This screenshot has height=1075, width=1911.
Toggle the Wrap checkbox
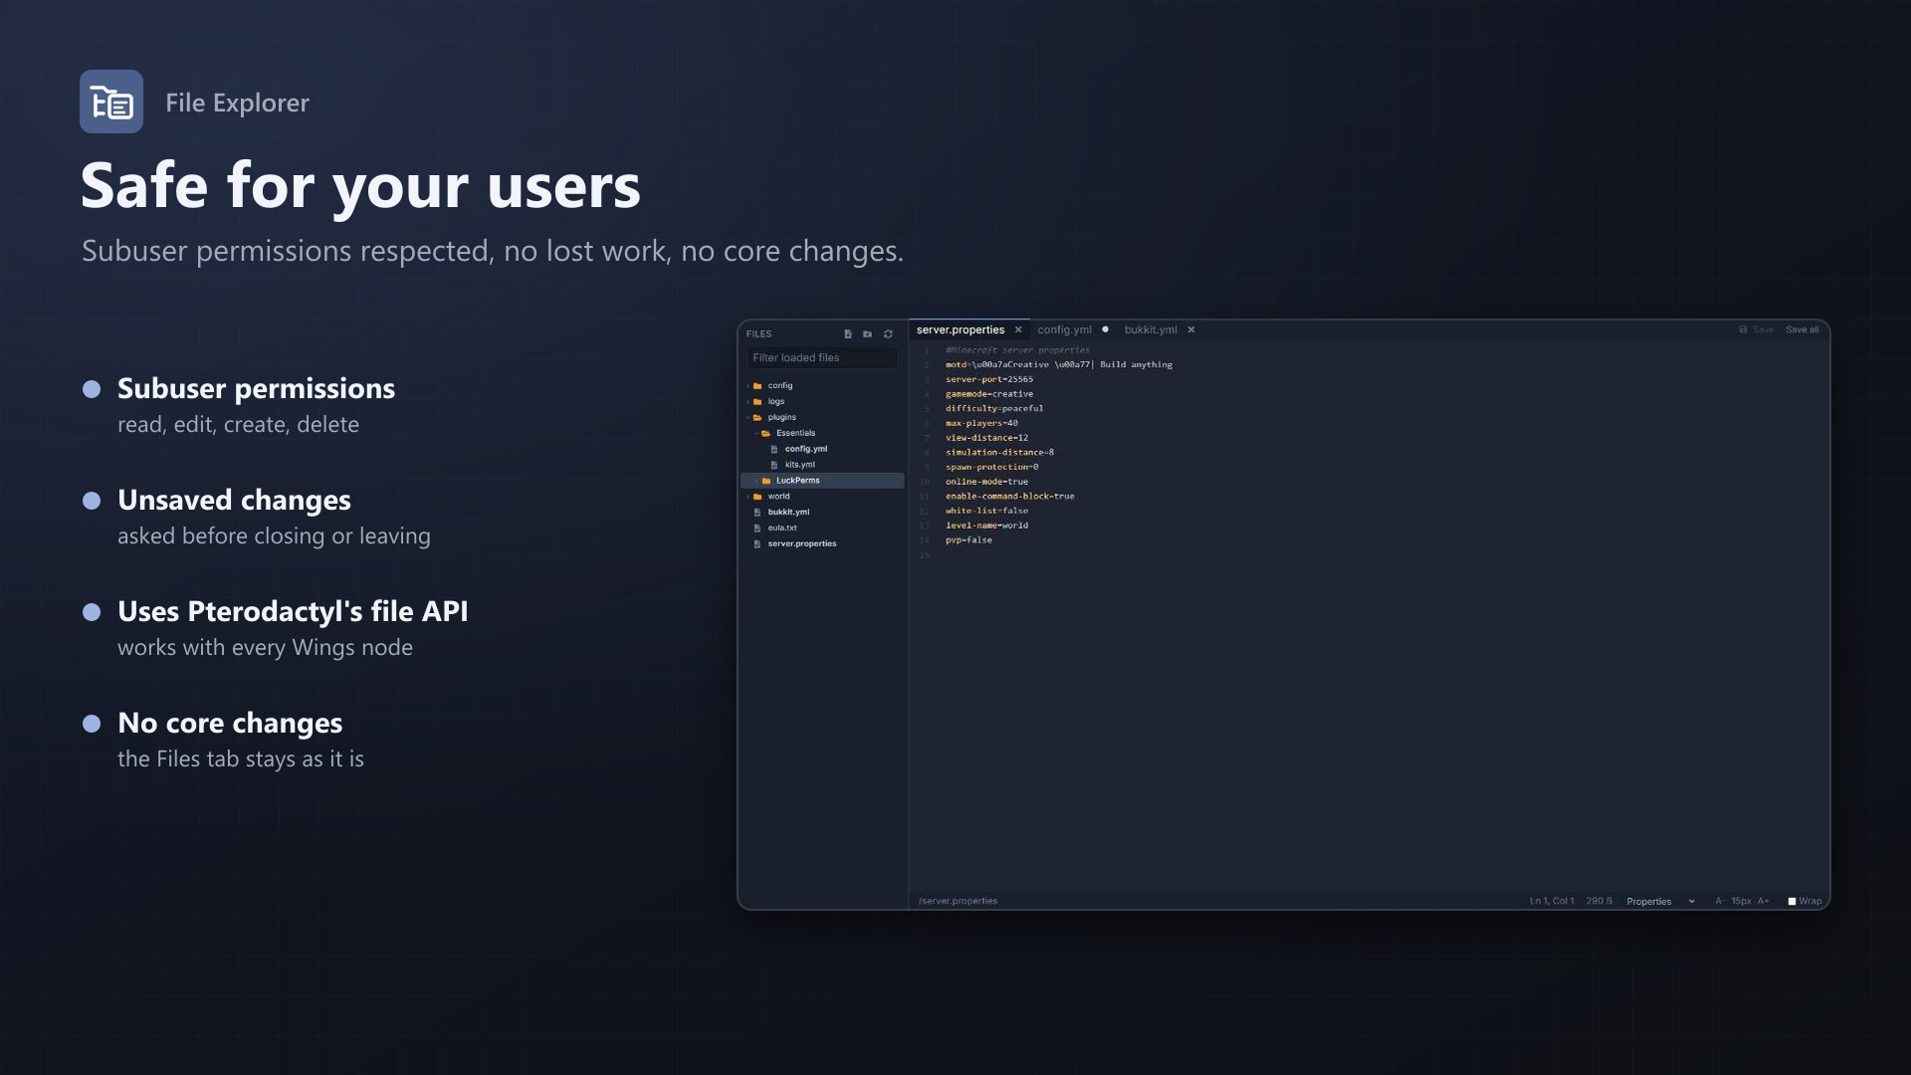pyautogui.click(x=1793, y=902)
